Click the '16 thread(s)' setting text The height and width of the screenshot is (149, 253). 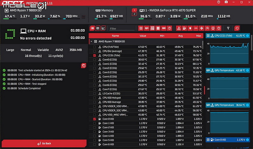33,56
